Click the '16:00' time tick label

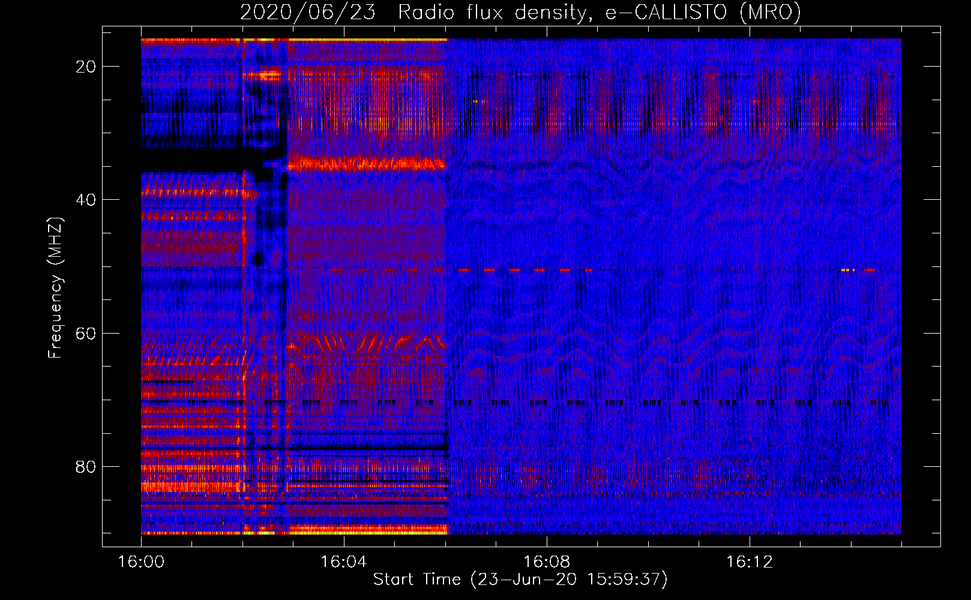pos(142,562)
